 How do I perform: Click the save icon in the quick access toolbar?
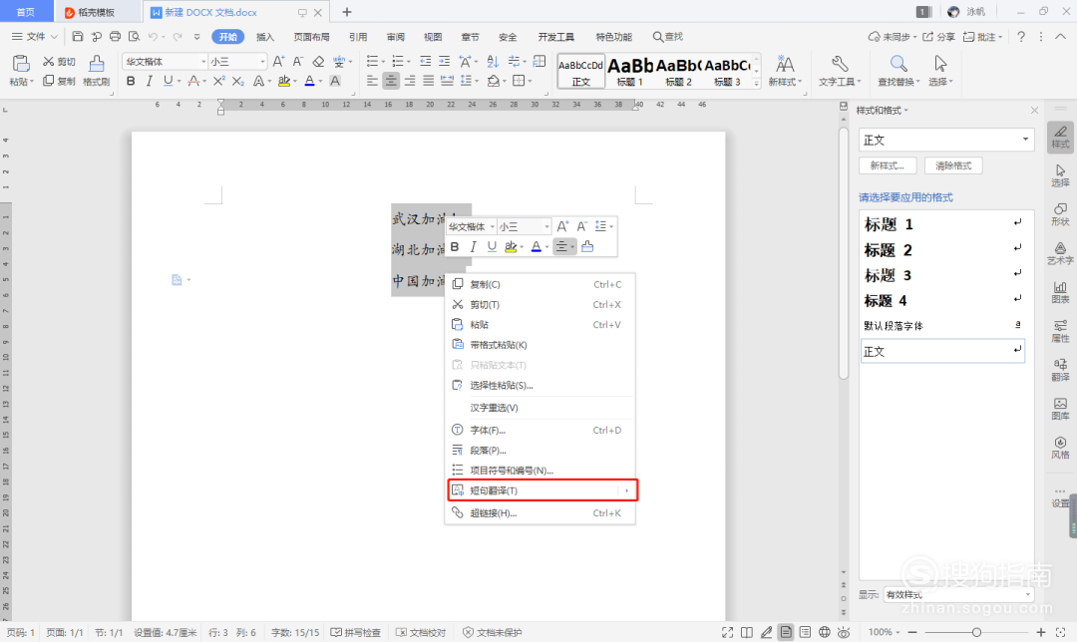click(x=78, y=37)
